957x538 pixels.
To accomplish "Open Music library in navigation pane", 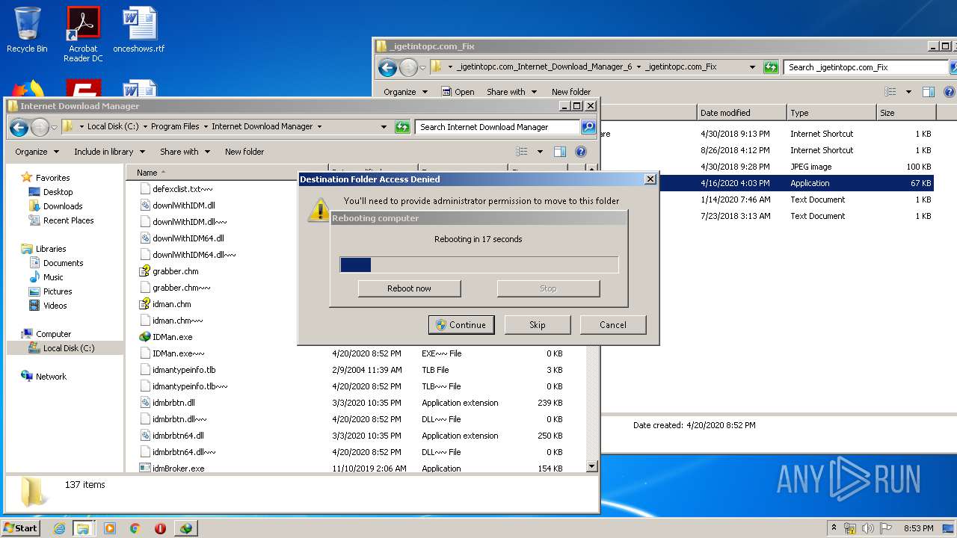I will pyautogui.click(x=53, y=277).
